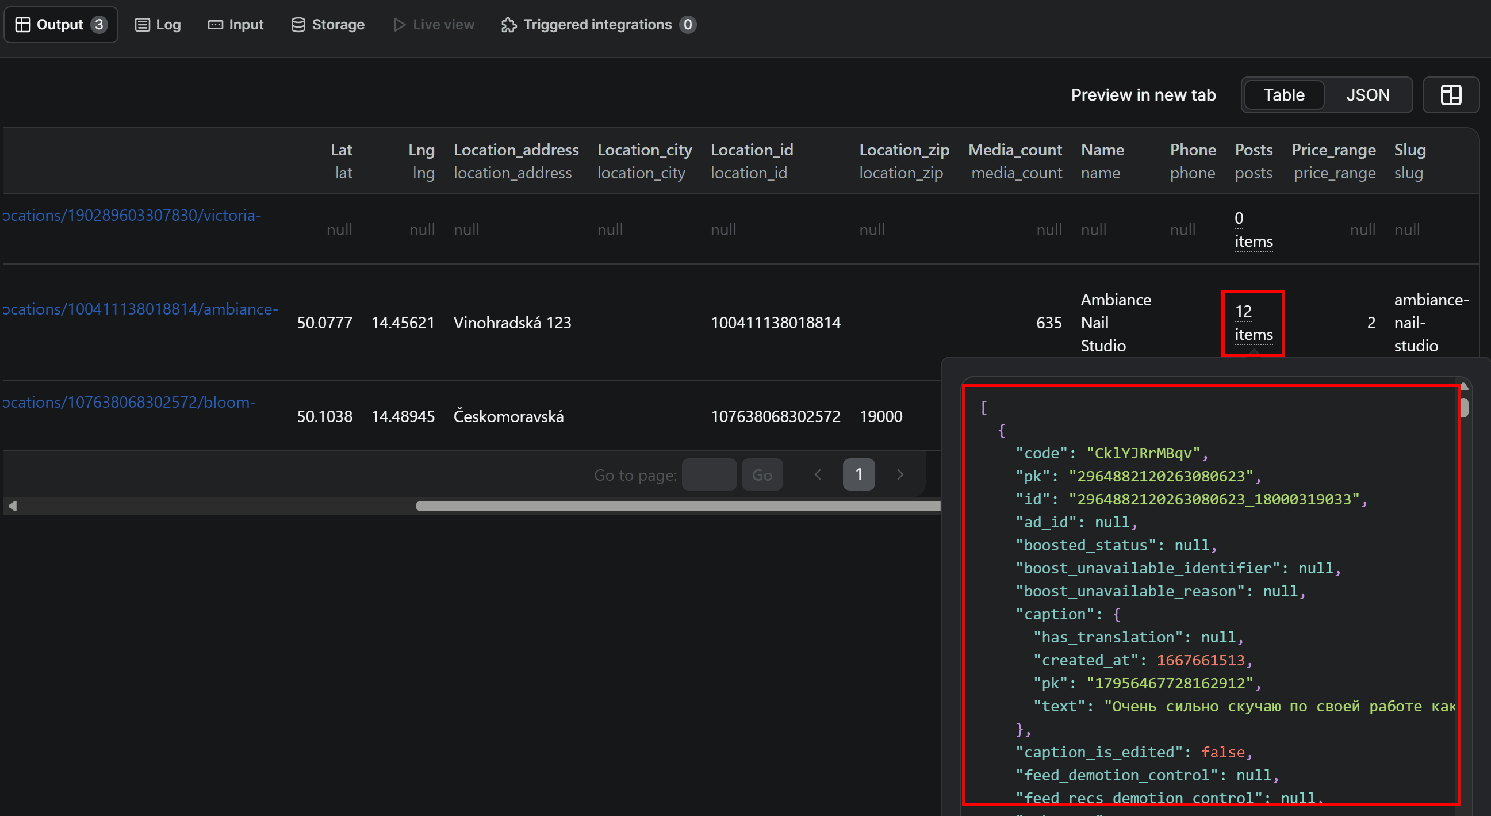Open the ambiance location URL link
This screenshot has width=1491, height=816.
coord(141,309)
